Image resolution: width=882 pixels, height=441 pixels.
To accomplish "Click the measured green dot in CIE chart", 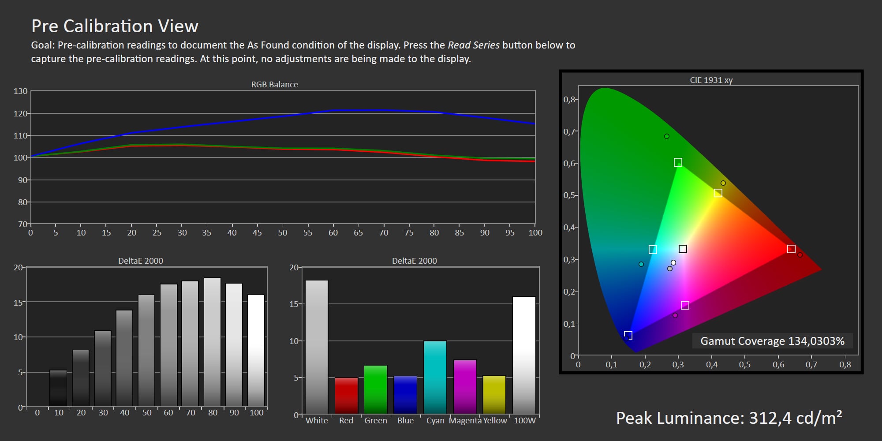I will [667, 136].
